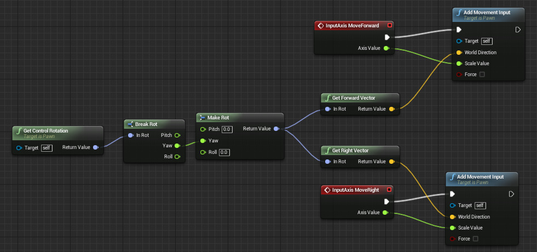Screen dimensions: 537x252
Task: Toggle red breakpoint square on InputAxis MoveForward
Action: (389, 25)
